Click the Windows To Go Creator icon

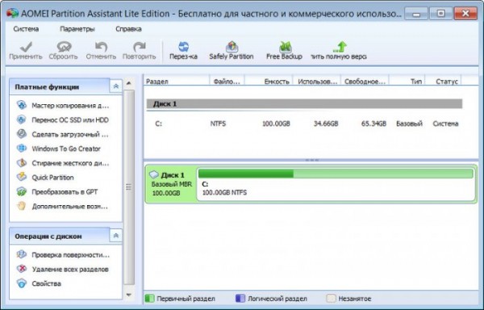(21, 149)
